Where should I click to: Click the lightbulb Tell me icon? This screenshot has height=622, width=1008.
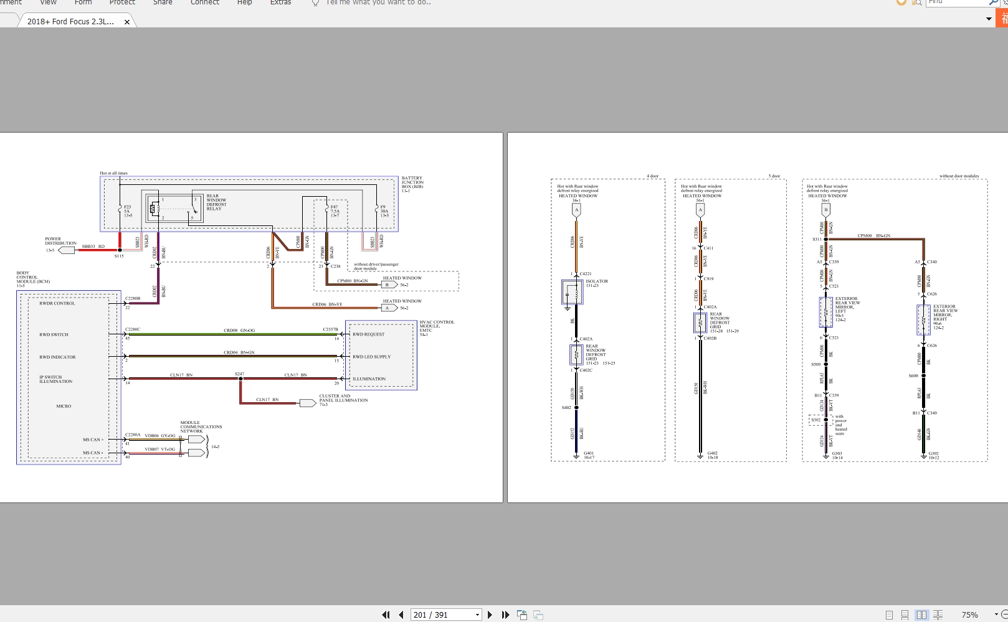pyautogui.click(x=315, y=2)
